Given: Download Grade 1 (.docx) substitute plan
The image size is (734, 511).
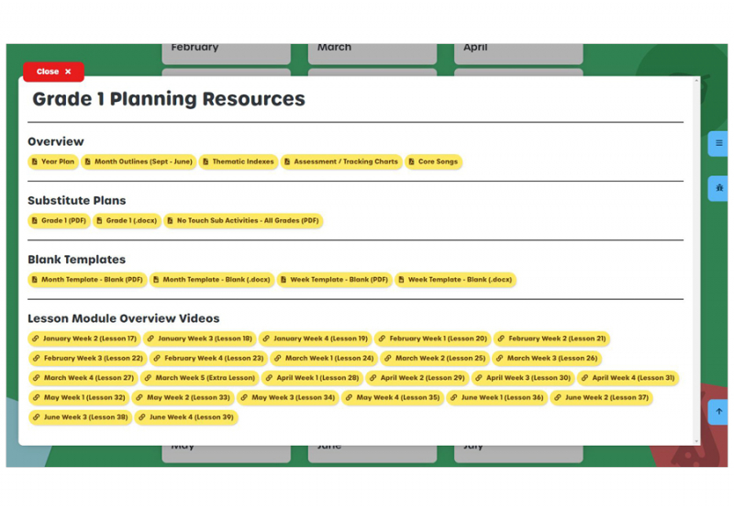Looking at the screenshot, I should click(x=127, y=220).
